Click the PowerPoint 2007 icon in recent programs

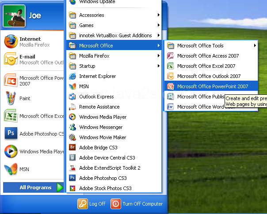click(x=11, y=80)
